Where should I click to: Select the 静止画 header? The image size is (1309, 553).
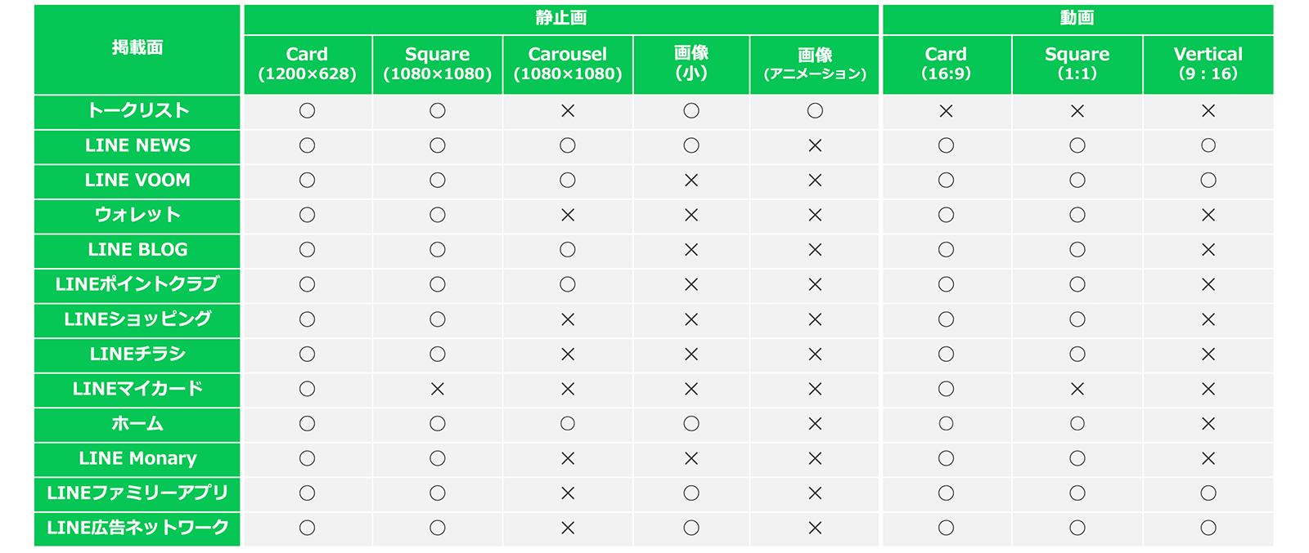[561, 19]
